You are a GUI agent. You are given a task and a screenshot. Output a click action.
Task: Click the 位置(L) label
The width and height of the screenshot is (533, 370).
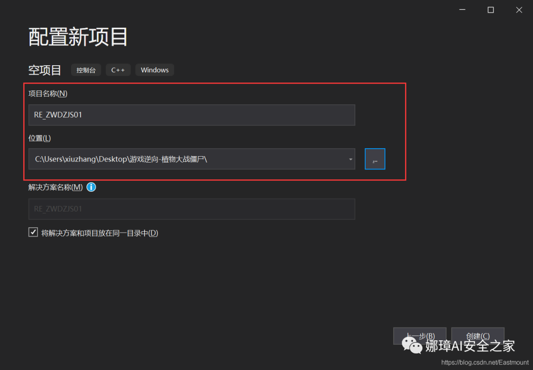coord(40,138)
